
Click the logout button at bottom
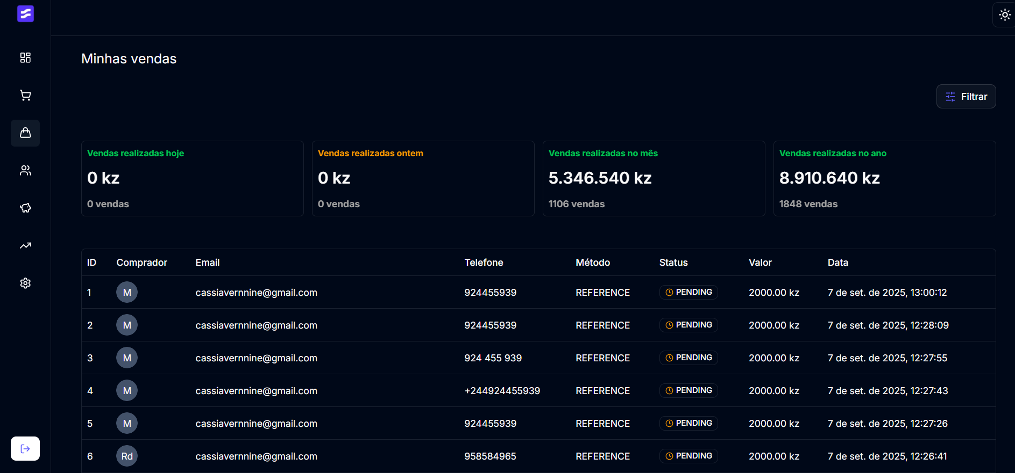(x=25, y=448)
